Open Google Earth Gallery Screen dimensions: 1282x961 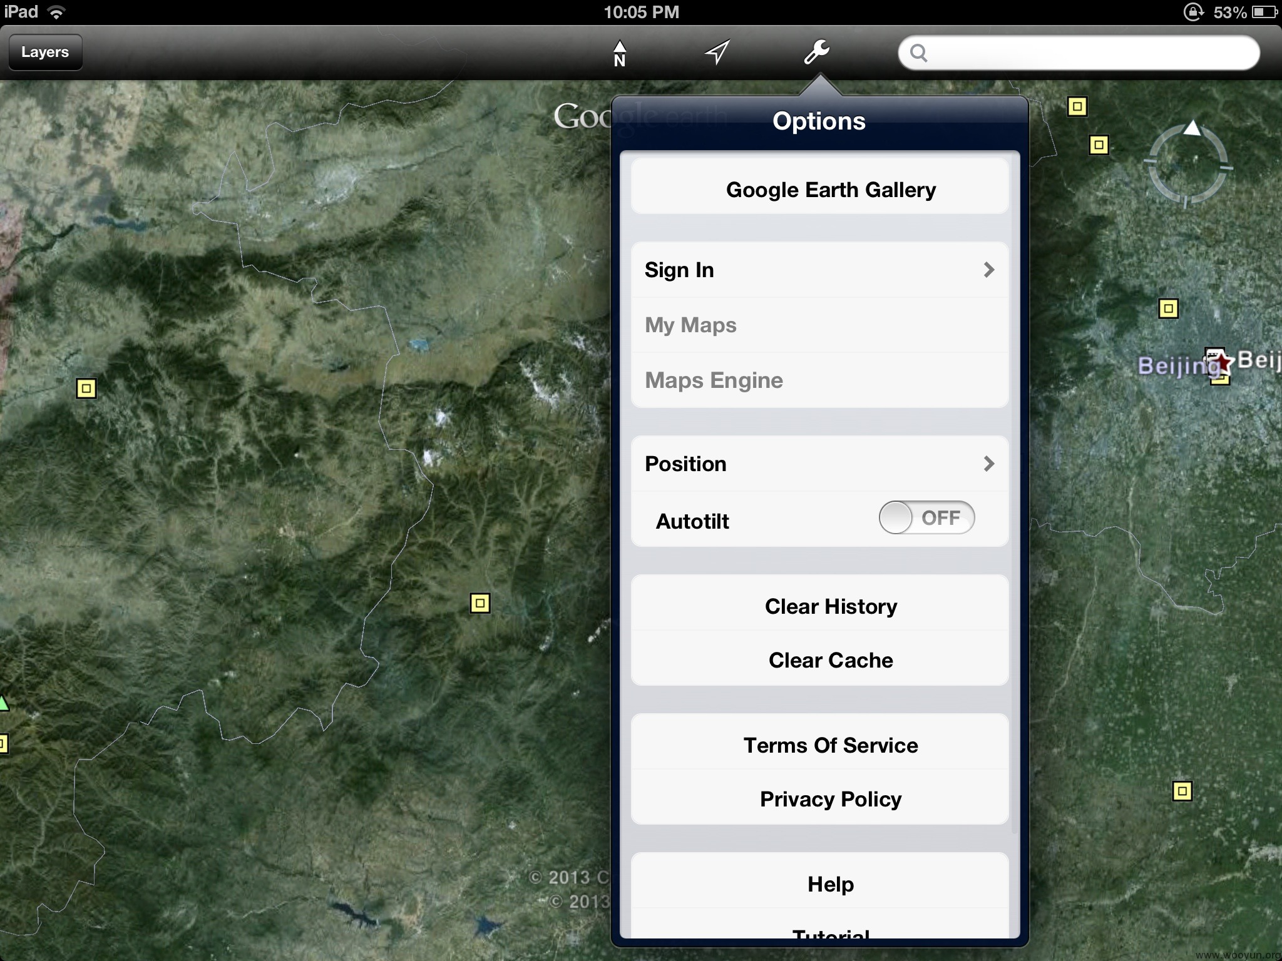[x=819, y=186]
